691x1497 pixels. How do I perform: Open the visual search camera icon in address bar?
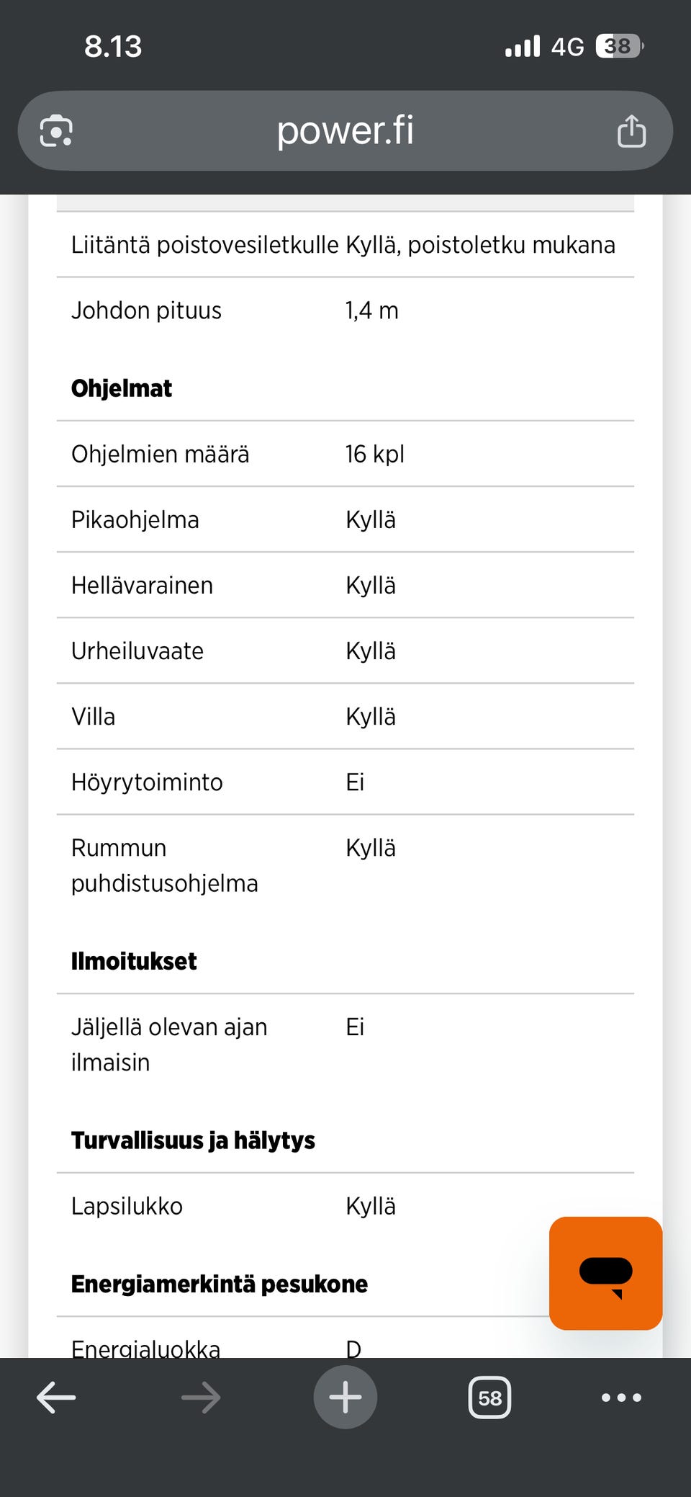click(56, 130)
